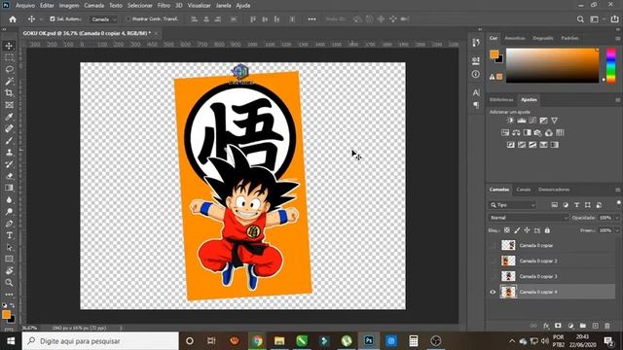The height and width of the screenshot is (350, 623).
Task: Select the Rectangular Marquee tool
Action: click(x=9, y=57)
